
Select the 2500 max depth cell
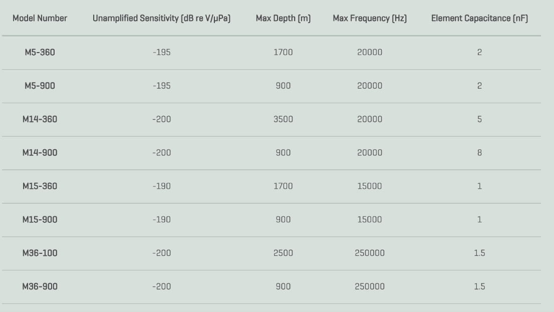coord(283,253)
